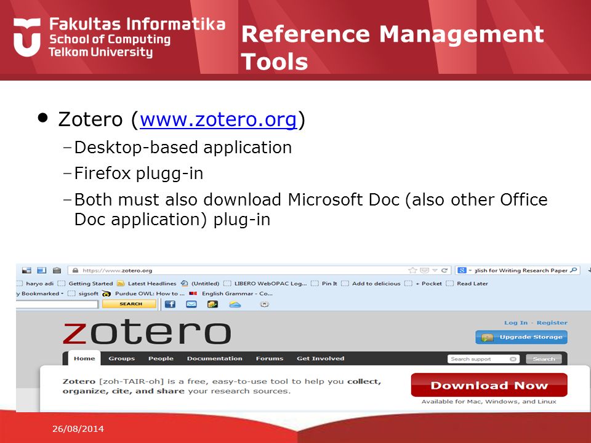Open the LIBERO WebOPAC bookmark
This screenshot has width=591, height=443.
[x=265, y=284]
